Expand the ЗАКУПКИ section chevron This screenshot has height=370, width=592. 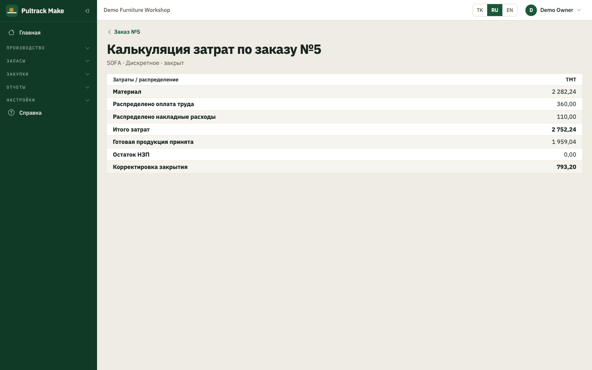[x=87, y=74]
